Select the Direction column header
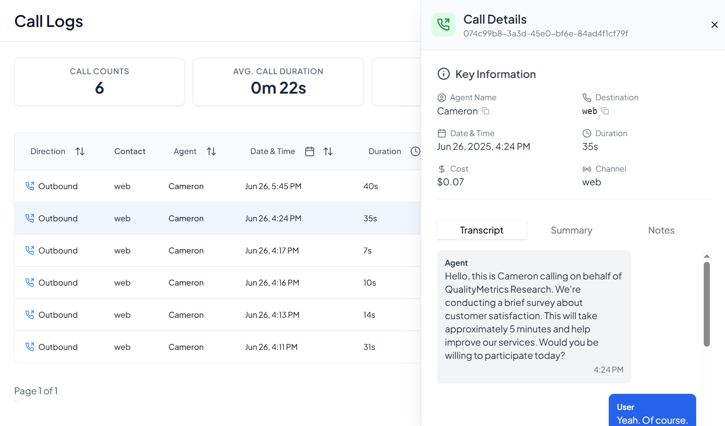 click(48, 151)
